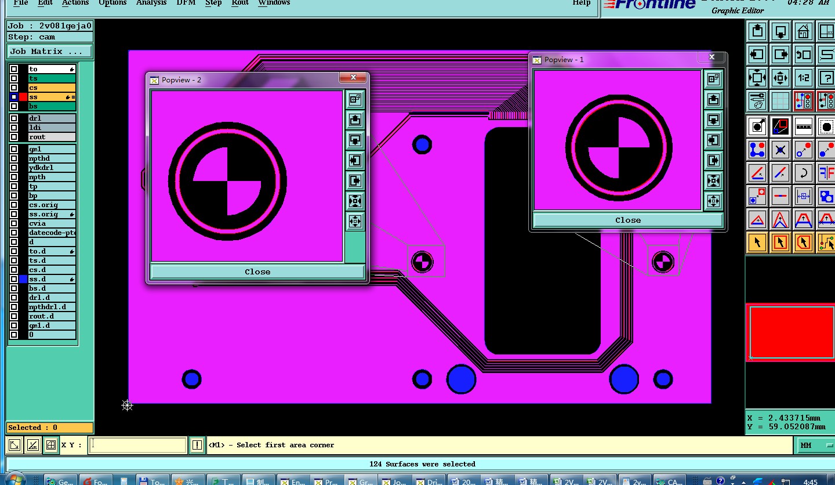The width and height of the screenshot is (835, 485).
Task: Click the exclamation mark icon beside coordinate field
Action: (x=197, y=445)
